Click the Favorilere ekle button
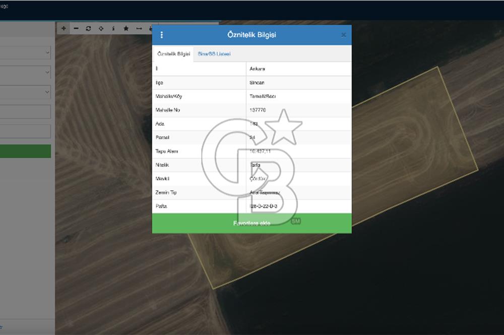The image size is (504, 335). [251, 223]
